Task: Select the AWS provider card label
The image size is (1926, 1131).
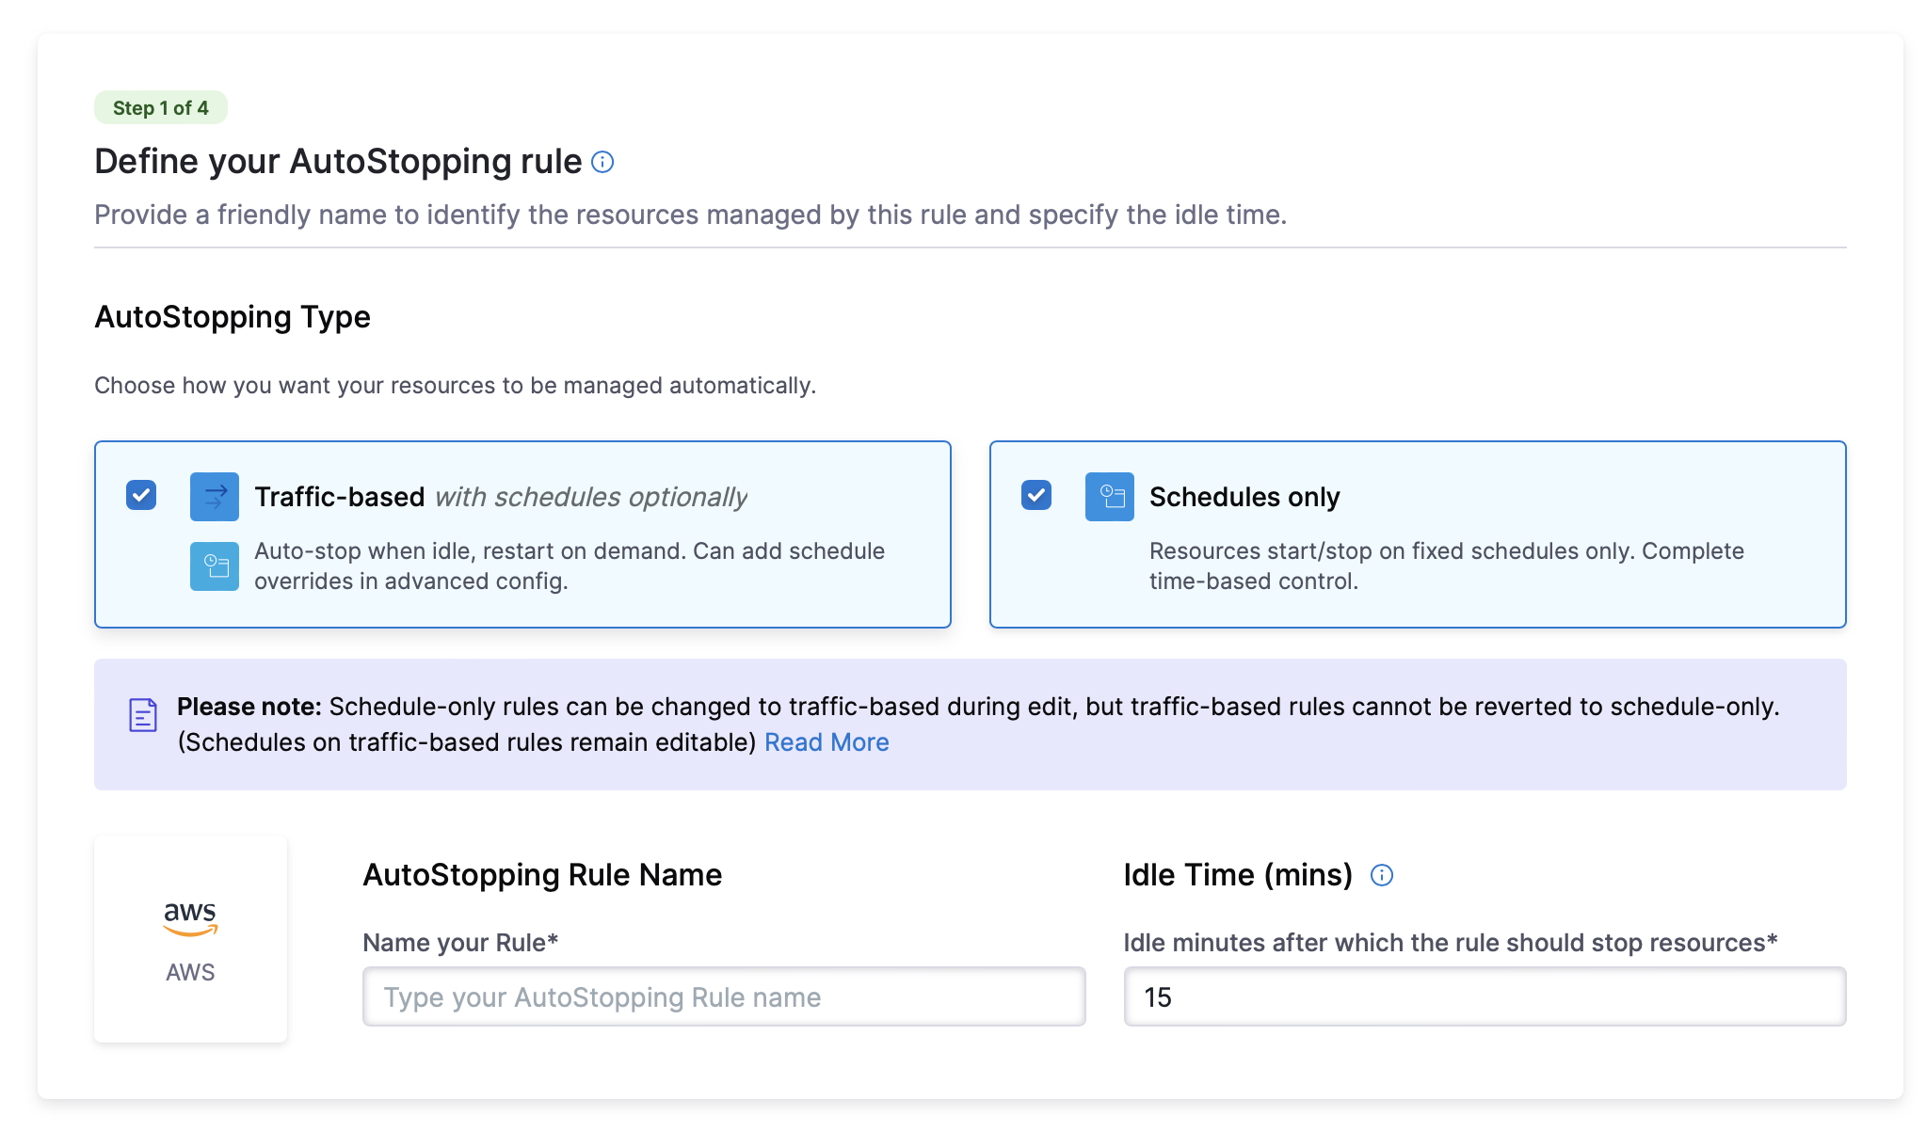Action: click(x=190, y=972)
